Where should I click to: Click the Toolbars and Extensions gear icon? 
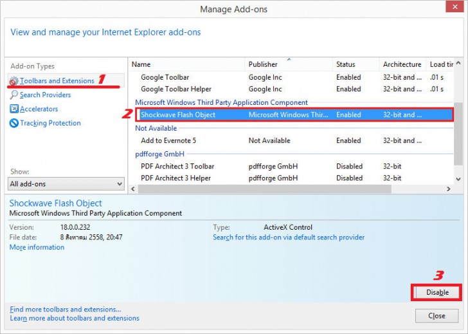pyautogui.click(x=14, y=81)
